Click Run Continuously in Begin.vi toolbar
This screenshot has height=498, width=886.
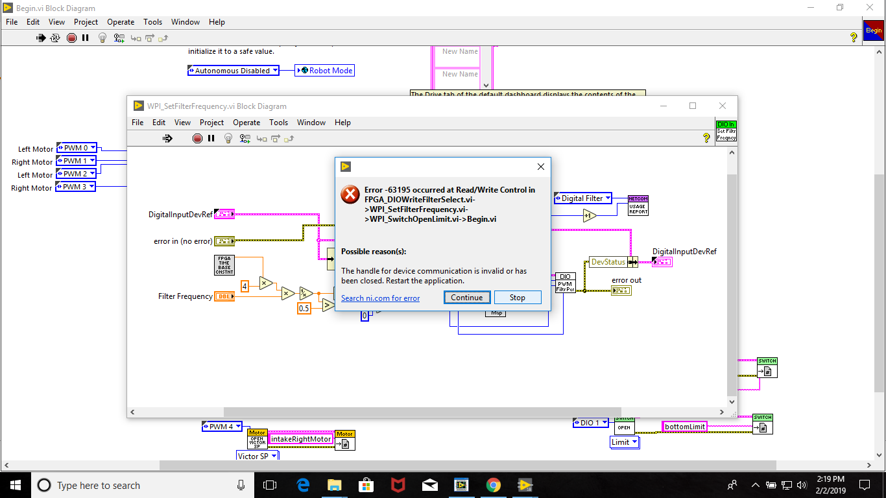pyautogui.click(x=56, y=38)
